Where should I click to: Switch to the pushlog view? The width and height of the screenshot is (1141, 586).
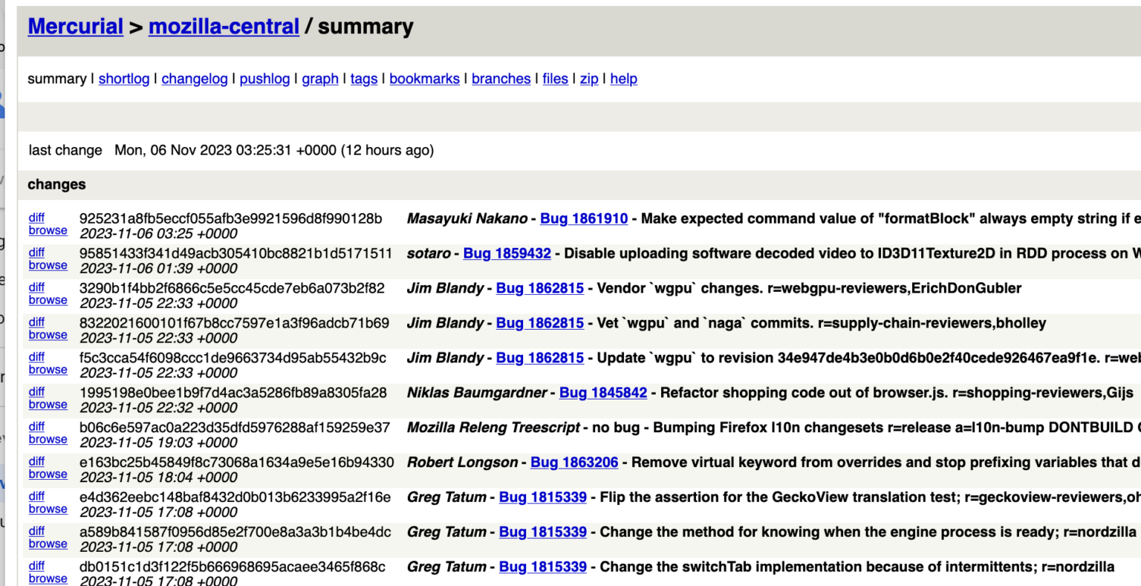click(x=264, y=79)
